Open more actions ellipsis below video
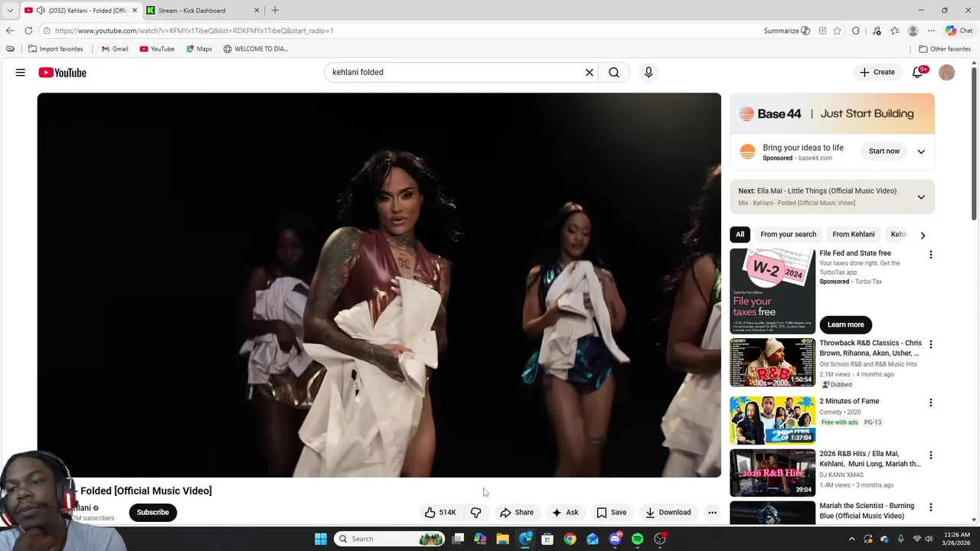The image size is (980, 551). point(712,513)
